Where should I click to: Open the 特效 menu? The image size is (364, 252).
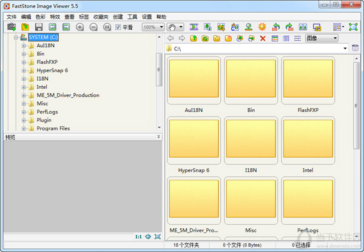(x=55, y=17)
